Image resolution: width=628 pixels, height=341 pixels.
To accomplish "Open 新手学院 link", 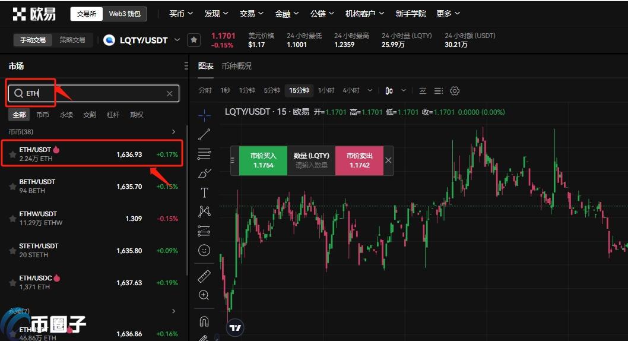I will [x=411, y=14].
